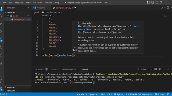Expand the OUTLINE section
The width and height of the screenshot is (172, 96).
18,87
